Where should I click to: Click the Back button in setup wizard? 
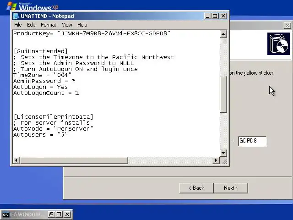pos(196,188)
